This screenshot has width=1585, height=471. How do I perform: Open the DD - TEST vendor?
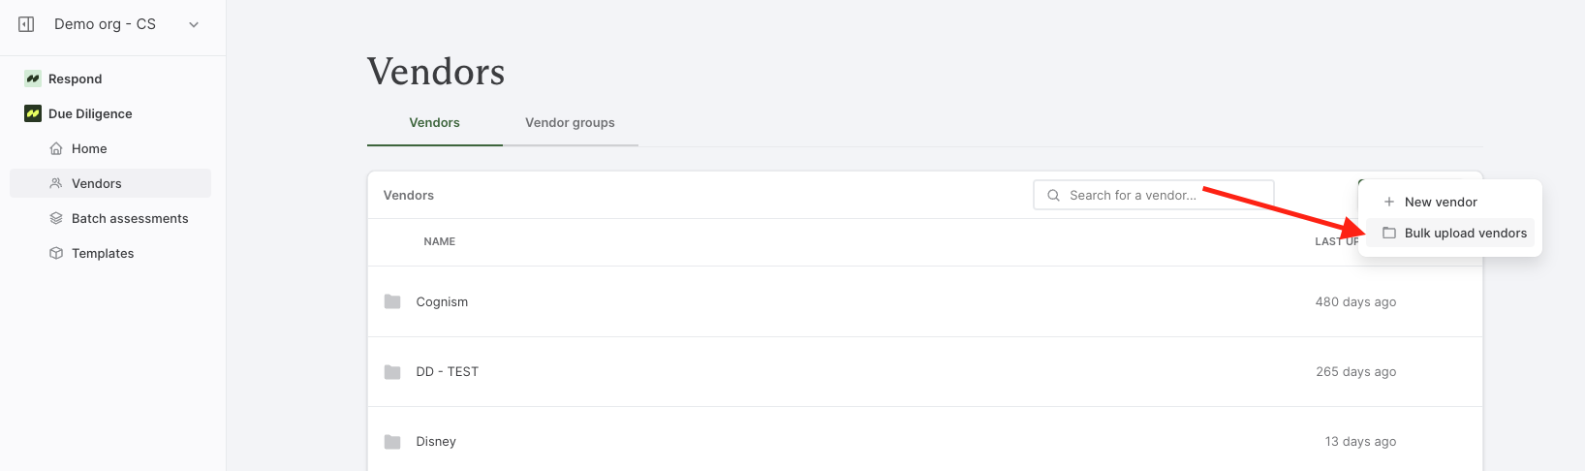click(447, 371)
